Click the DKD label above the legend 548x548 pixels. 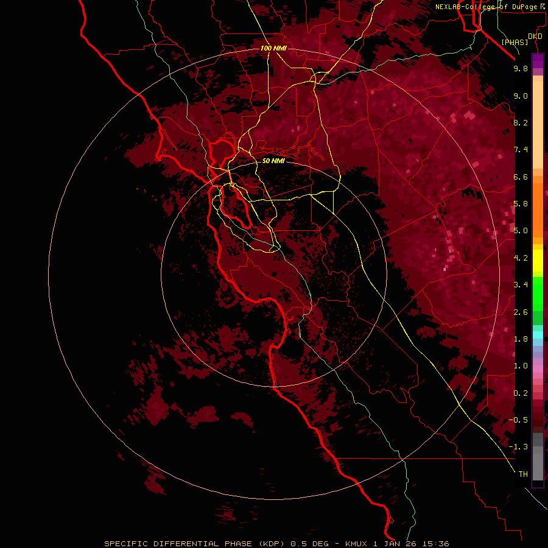tap(535, 37)
